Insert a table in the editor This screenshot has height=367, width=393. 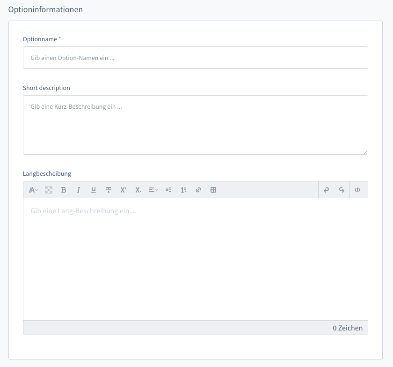click(213, 190)
